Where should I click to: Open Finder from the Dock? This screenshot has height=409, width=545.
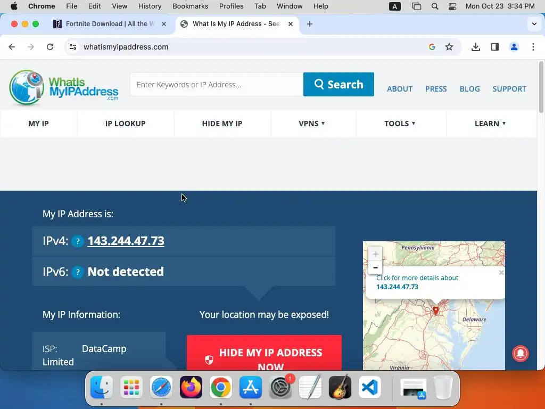[x=102, y=388]
